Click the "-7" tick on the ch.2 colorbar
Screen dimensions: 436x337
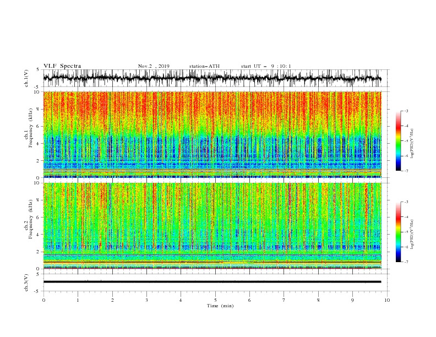point(406,262)
